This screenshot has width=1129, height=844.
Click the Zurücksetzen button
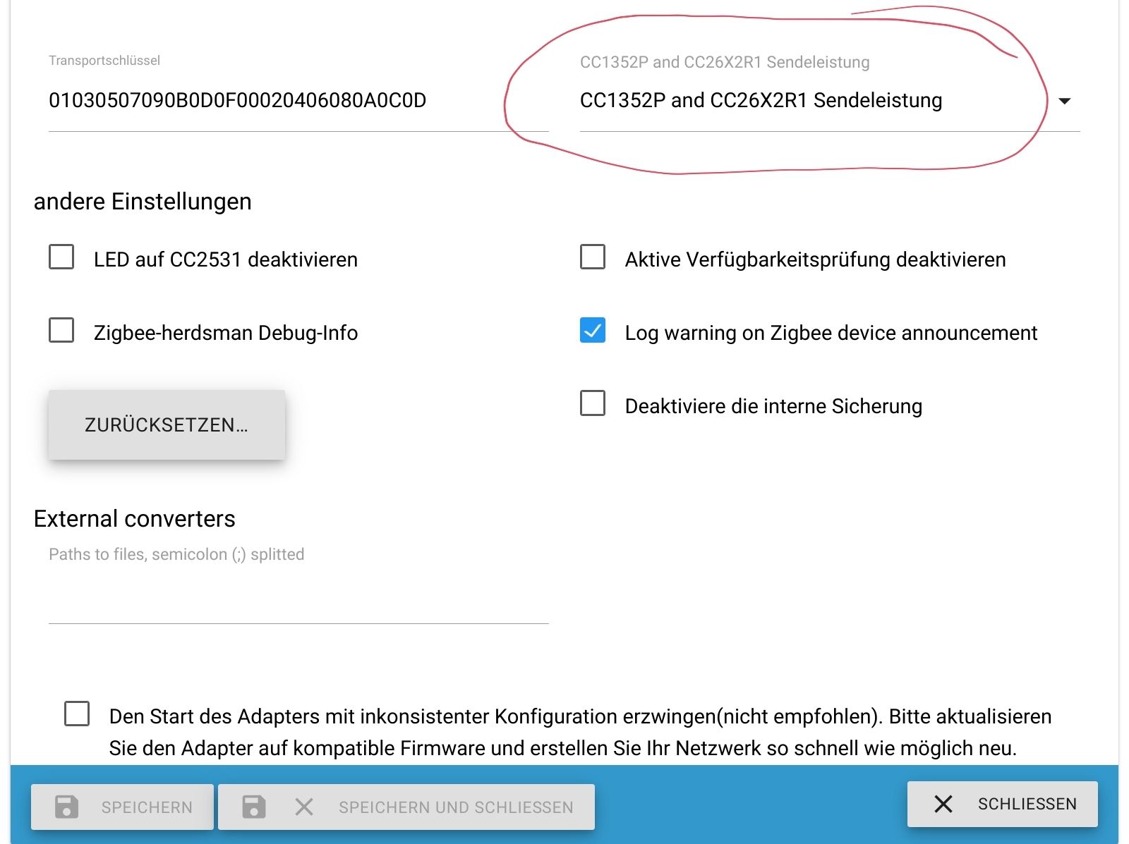tap(167, 425)
